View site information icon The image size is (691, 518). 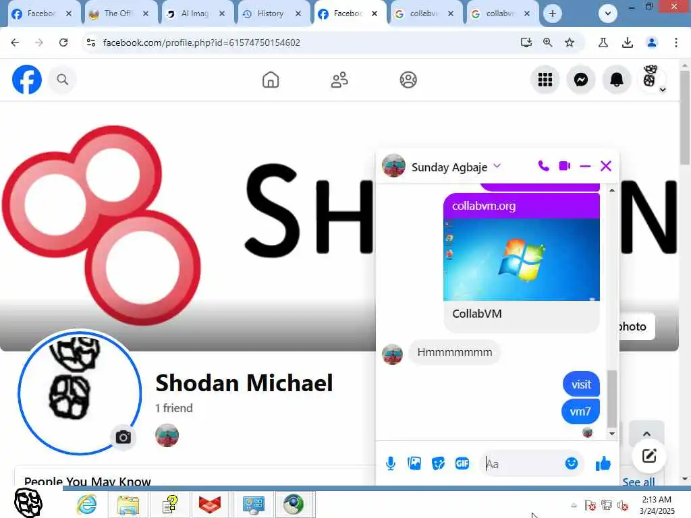click(91, 42)
